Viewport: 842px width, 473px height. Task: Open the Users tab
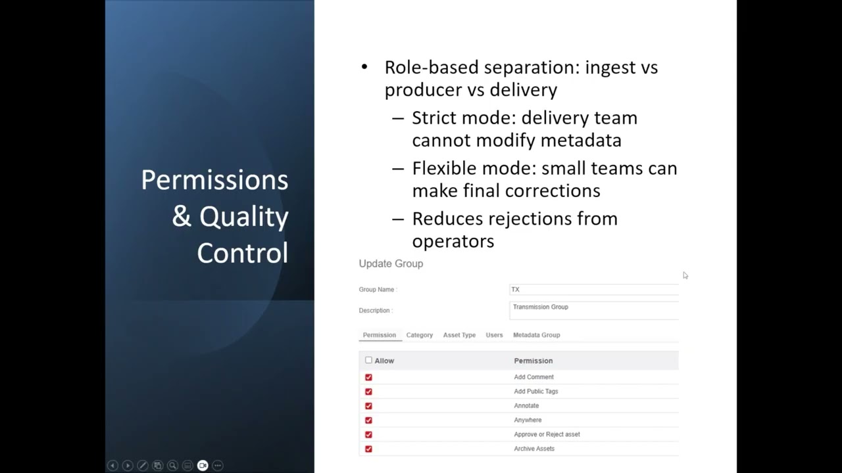494,335
